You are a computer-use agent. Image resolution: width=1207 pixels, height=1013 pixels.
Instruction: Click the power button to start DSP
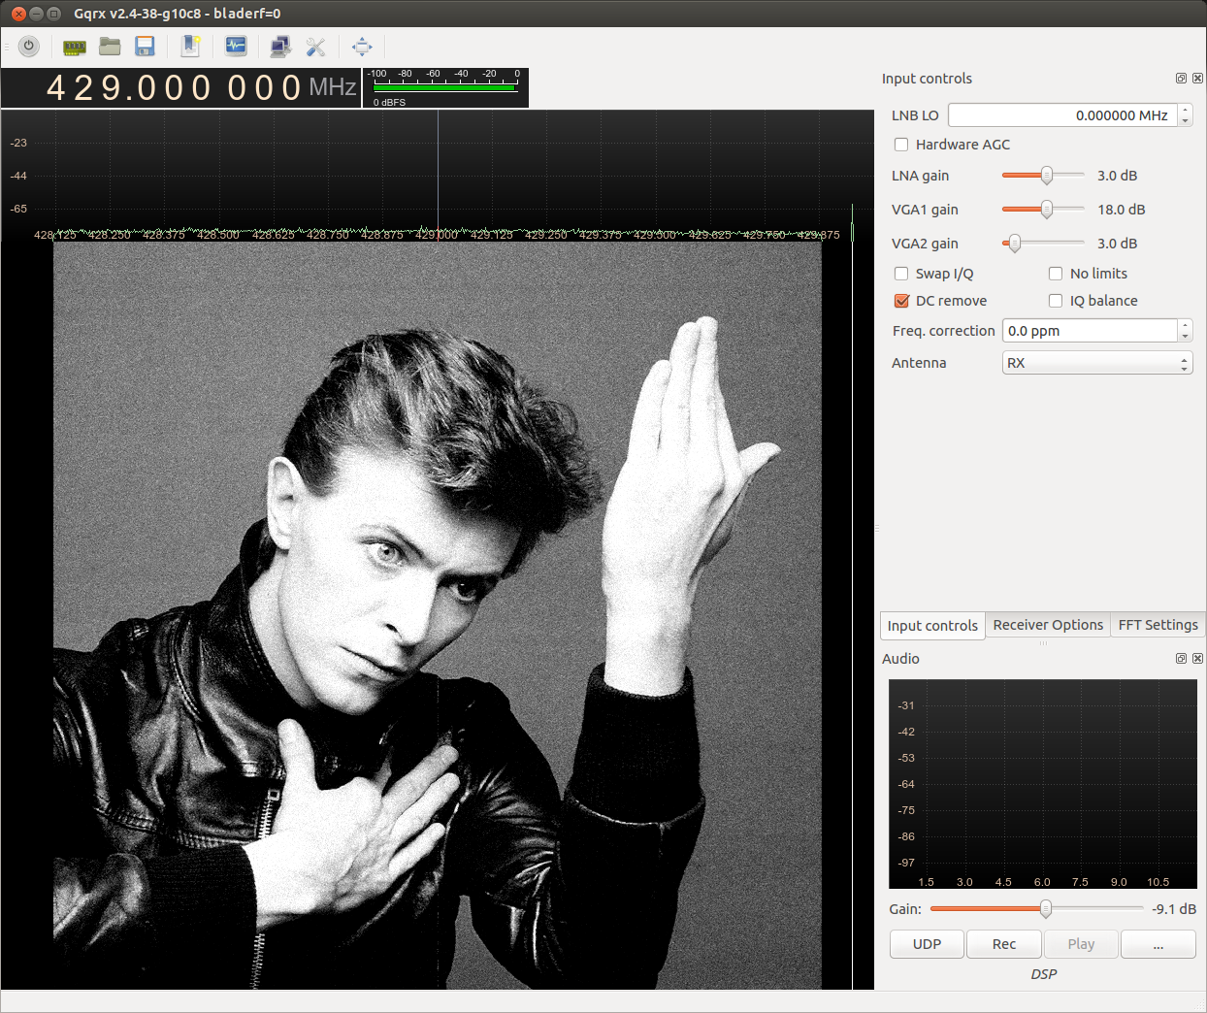click(x=29, y=46)
